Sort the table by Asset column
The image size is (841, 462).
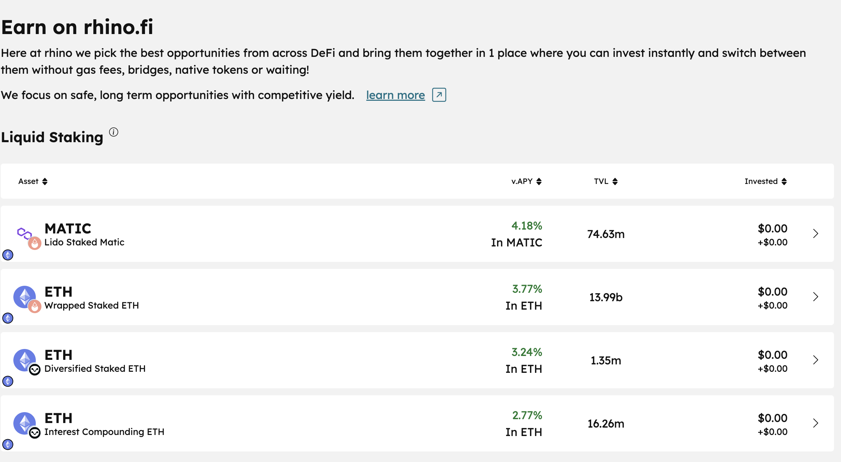[x=33, y=181]
